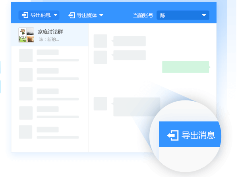The height and width of the screenshot is (177, 238).
Task: Click the large gray message bubble at bottom
Action: 136,107
